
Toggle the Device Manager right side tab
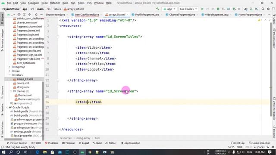[274, 38]
